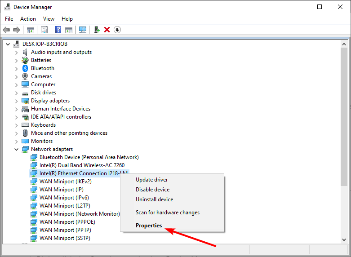Select WAN Miniport (SSTP)
Image resolution: width=351 pixels, height=257 pixels.
pyautogui.click(x=65, y=238)
